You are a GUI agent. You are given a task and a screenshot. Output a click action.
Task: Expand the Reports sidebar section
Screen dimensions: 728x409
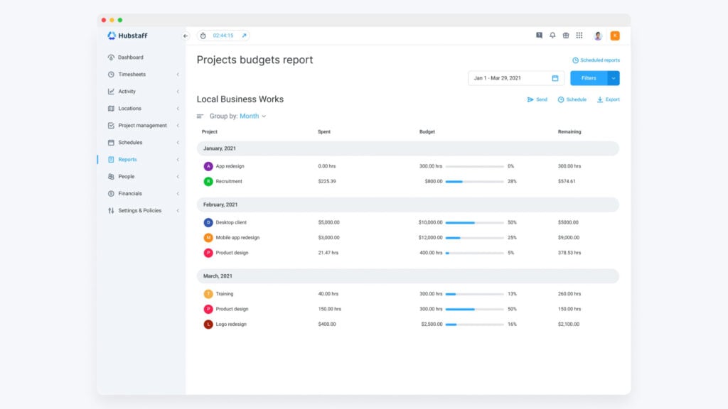127,159
